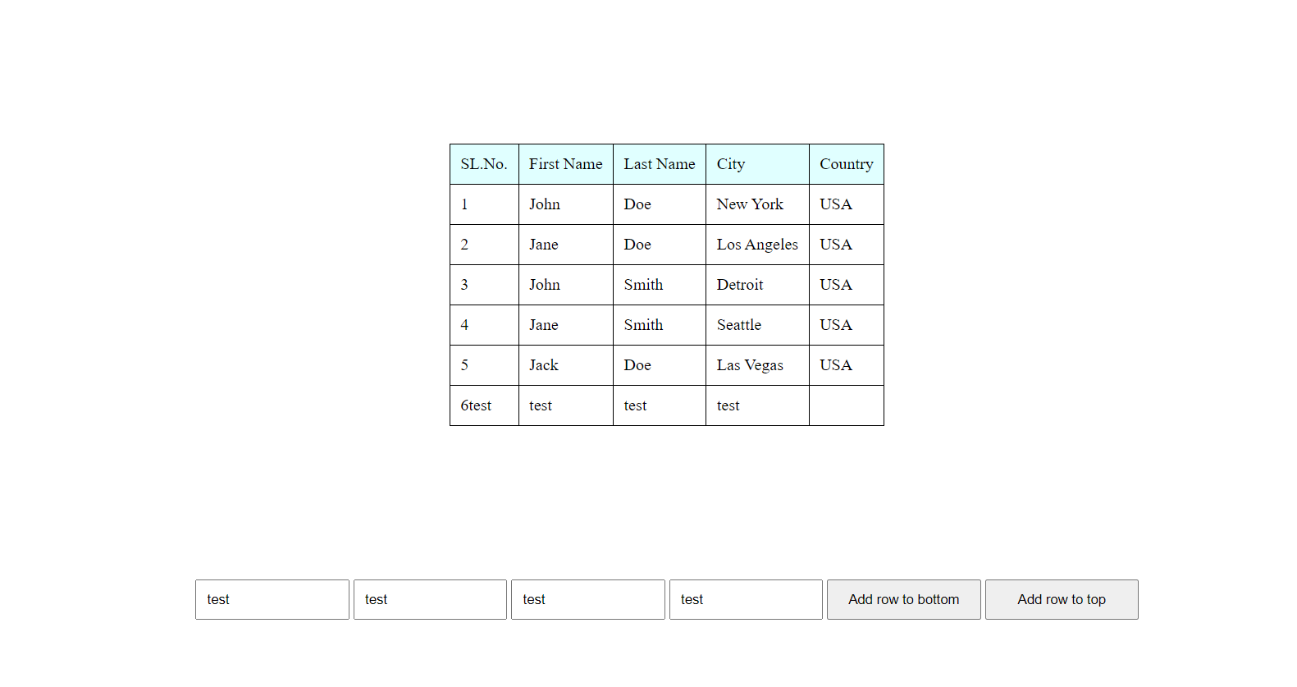Select the 6test cell

(484, 405)
